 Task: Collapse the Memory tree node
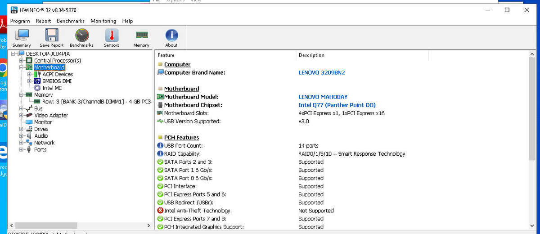click(x=21, y=94)
